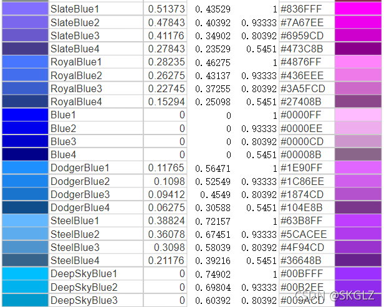Click the RoyalBlue1 color swatch
The height and width of the screenshot is (307, 384).
pyautogui.click(x=25, y=62)
